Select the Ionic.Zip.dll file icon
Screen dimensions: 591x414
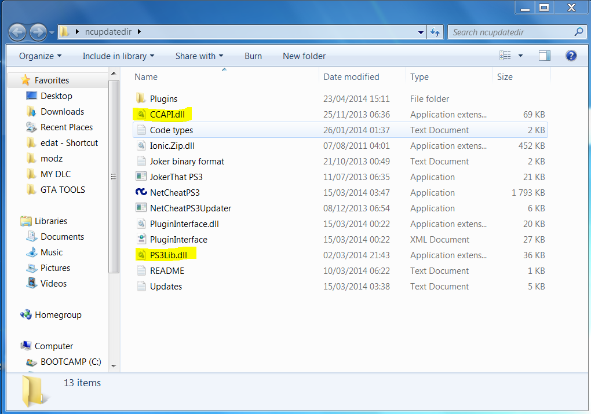[141, 145]
